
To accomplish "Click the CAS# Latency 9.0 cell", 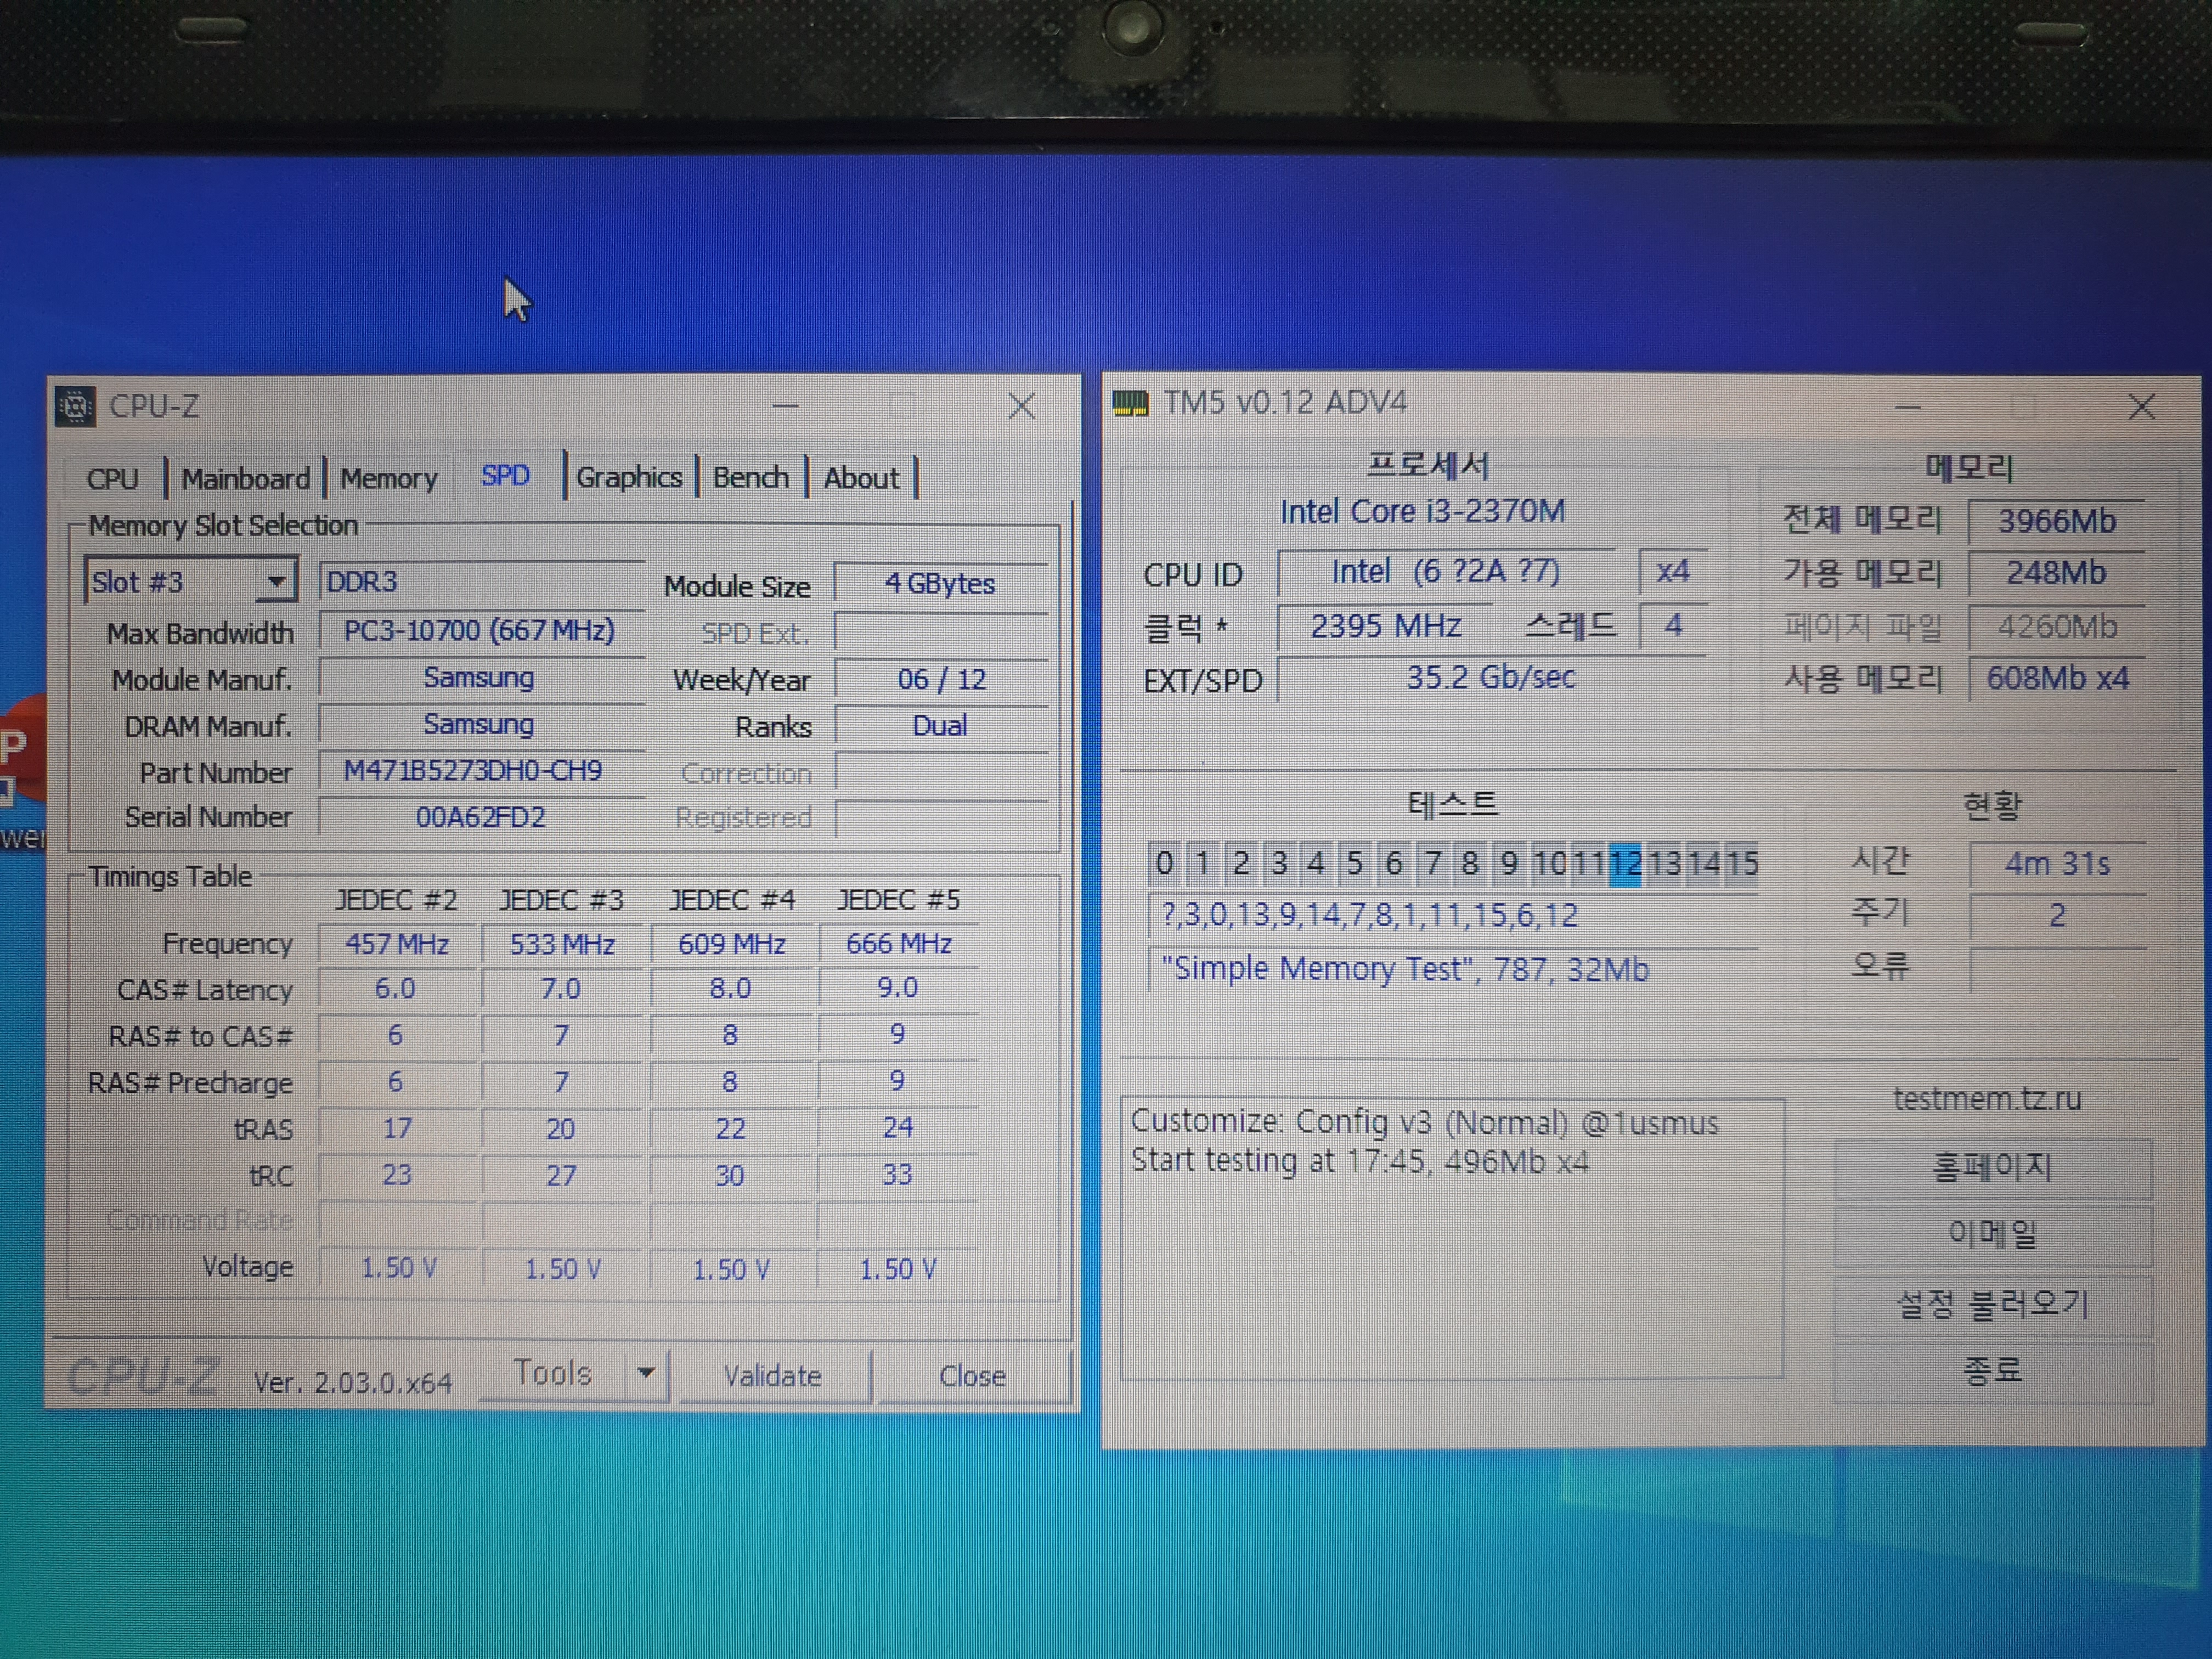I will click(898, 988).
